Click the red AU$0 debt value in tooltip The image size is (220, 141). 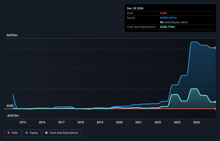(163, 13)
